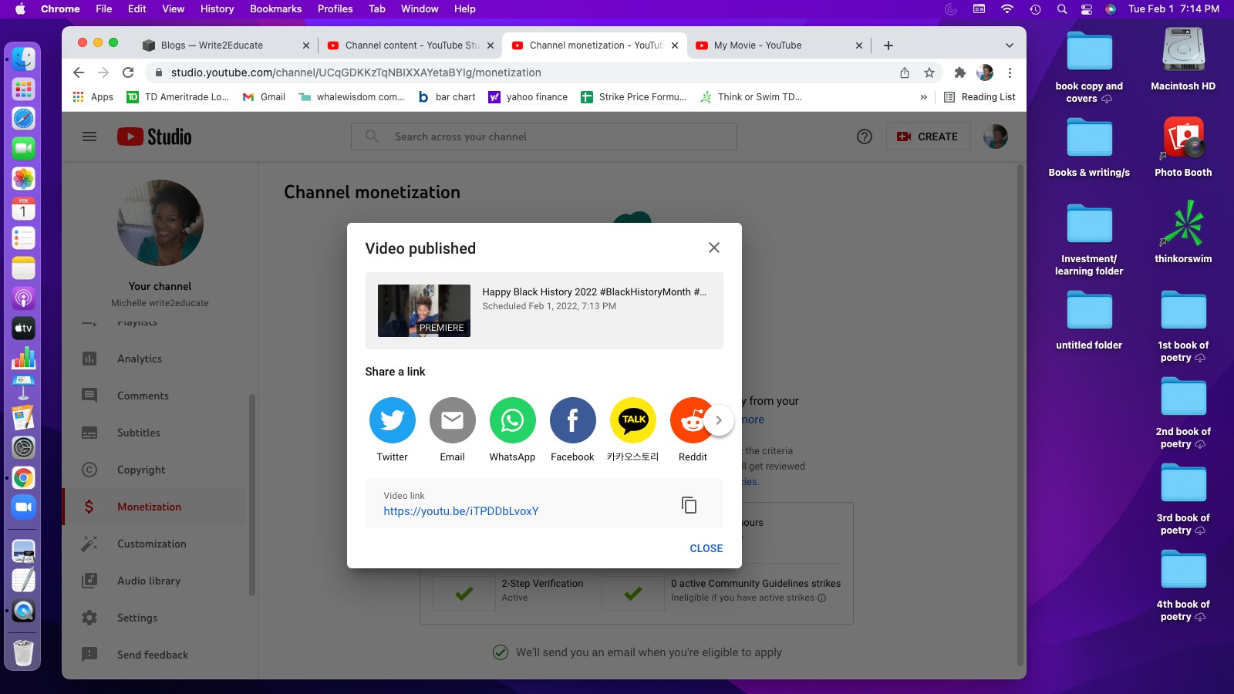Toggle the YouTube Studio hamburger menu

pos(89,136)
